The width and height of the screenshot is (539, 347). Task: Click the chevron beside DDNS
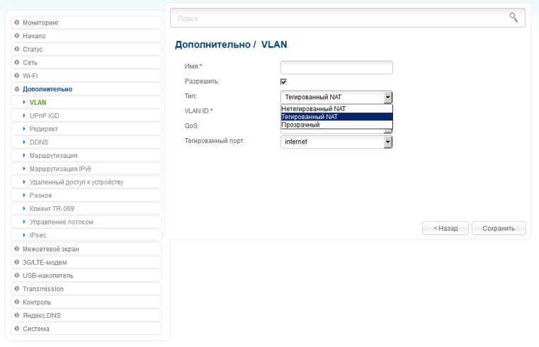pos(23,142)
